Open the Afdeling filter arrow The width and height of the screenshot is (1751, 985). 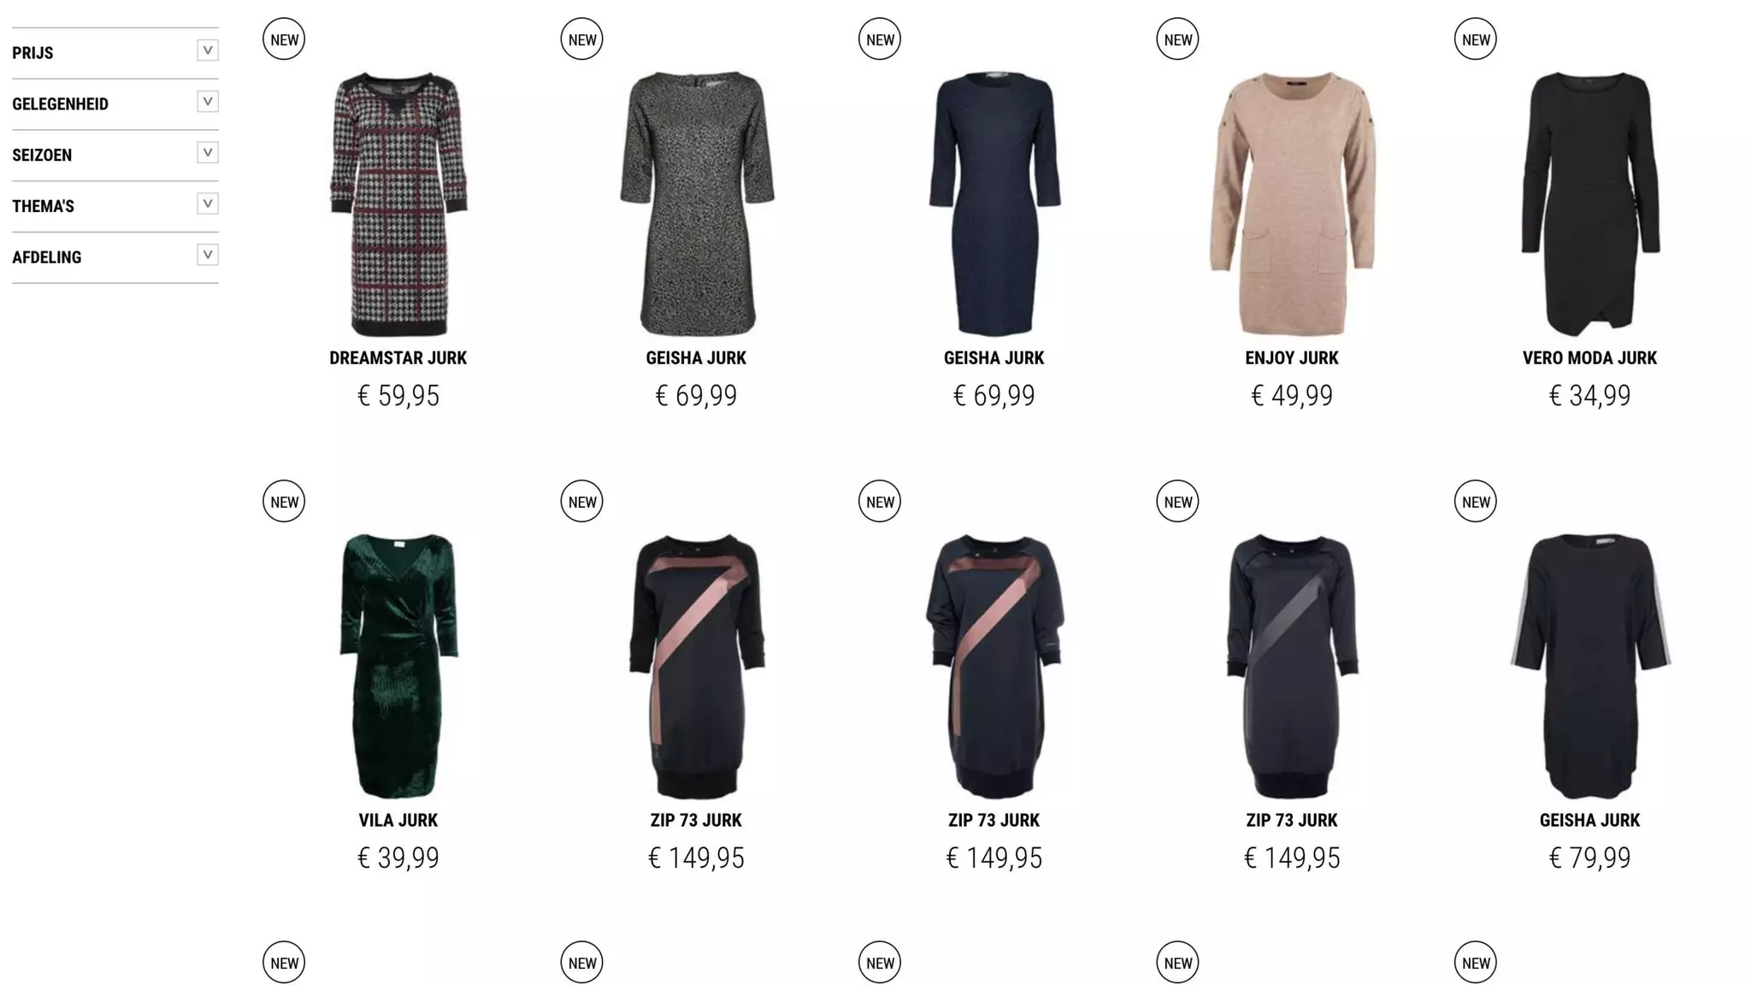coord(208,255)
